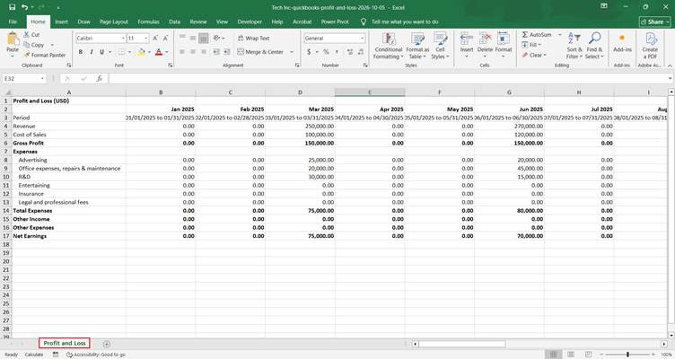The width and height of the screenshot is (675, 359).
Task: Switch to Page Layout view in status bar
Action: tap(571, 355)
